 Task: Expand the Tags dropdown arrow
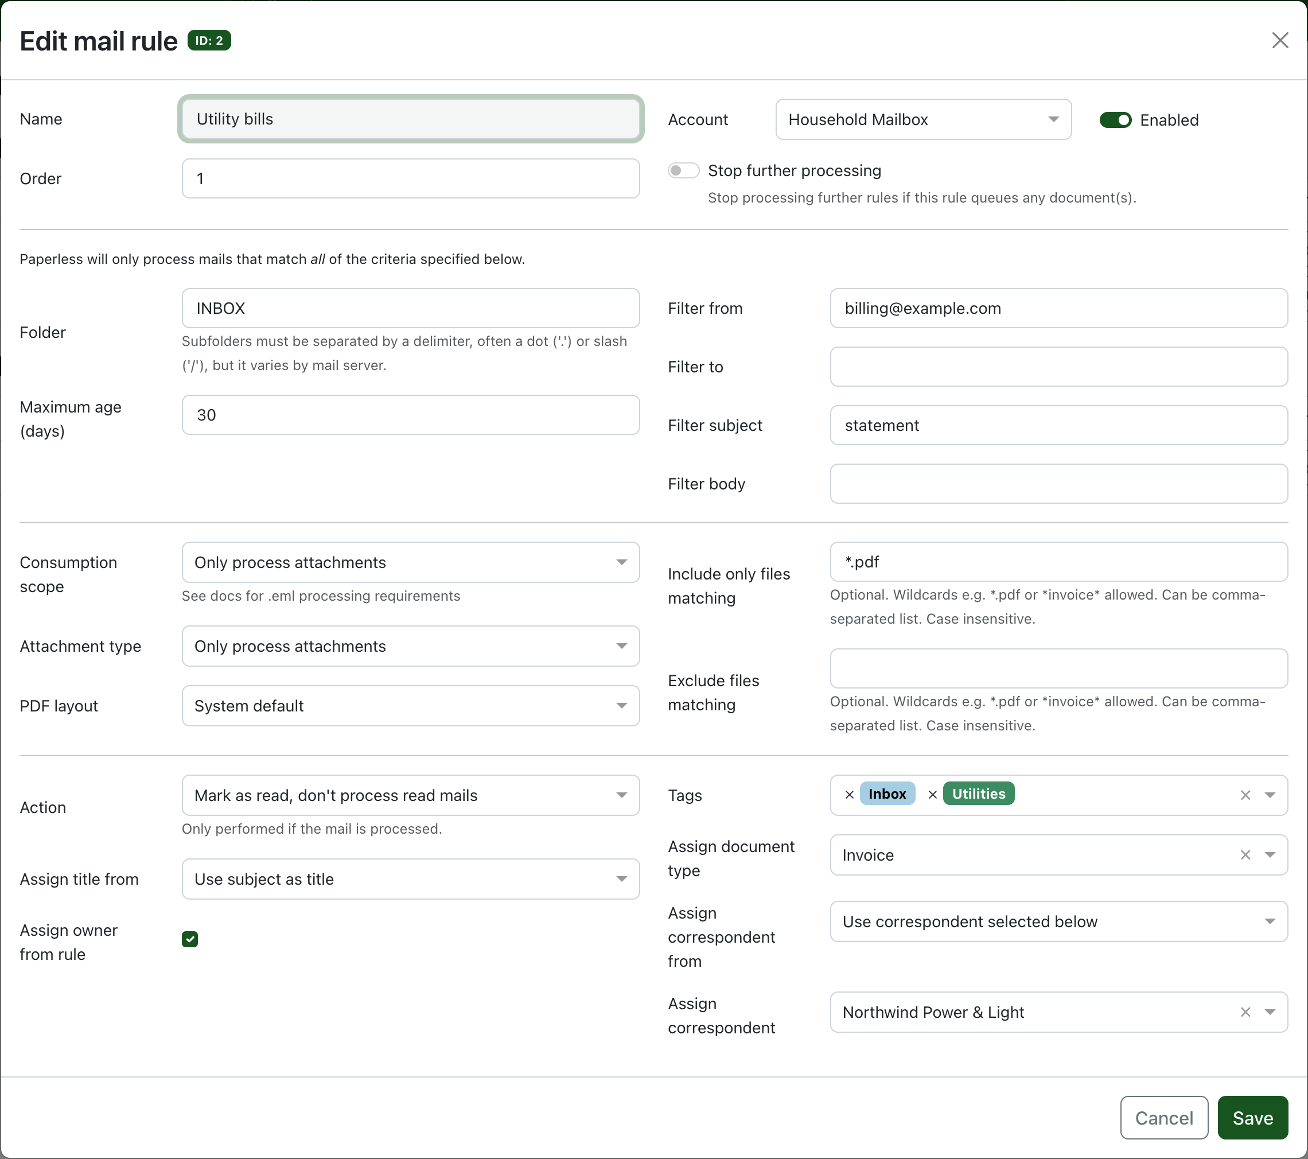1270,795
